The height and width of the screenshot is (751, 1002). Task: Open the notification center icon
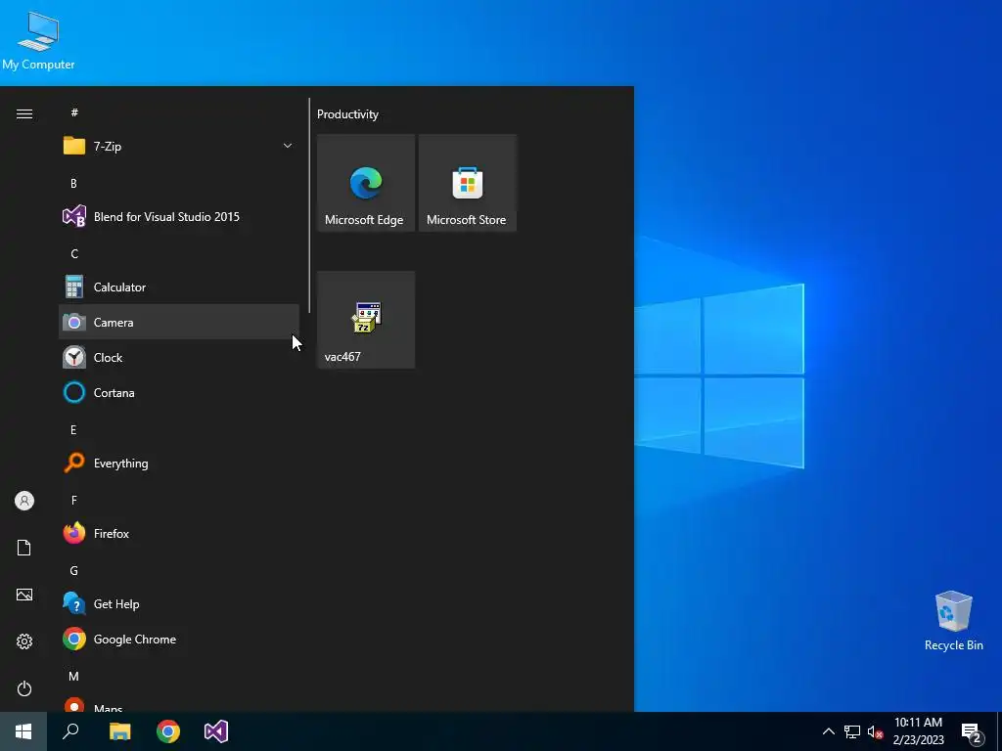pyautogui.click(x=972, y=733)
